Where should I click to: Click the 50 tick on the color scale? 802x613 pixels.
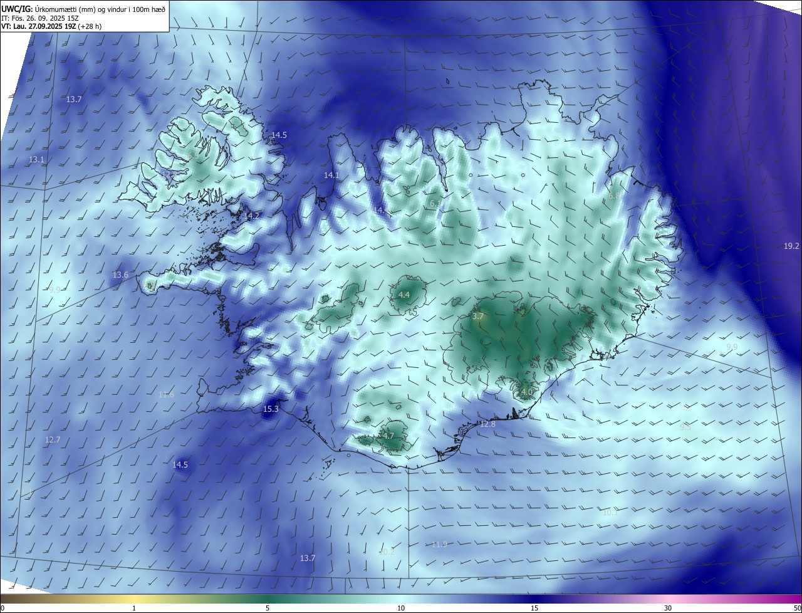(797, 609)
